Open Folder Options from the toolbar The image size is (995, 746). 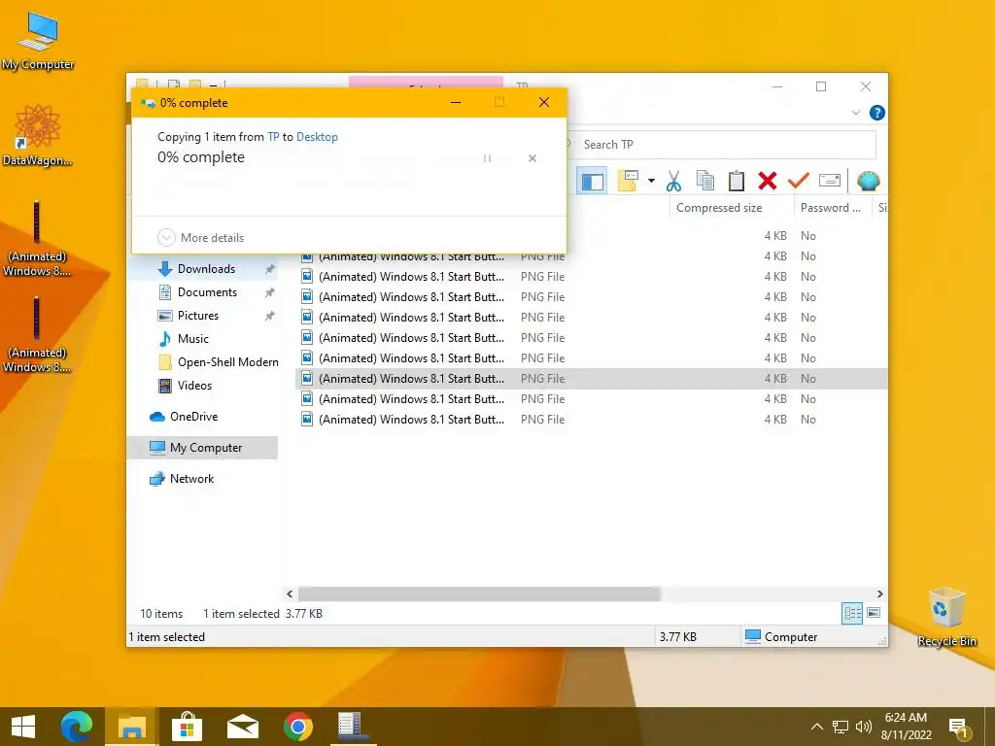click(628, 181)
